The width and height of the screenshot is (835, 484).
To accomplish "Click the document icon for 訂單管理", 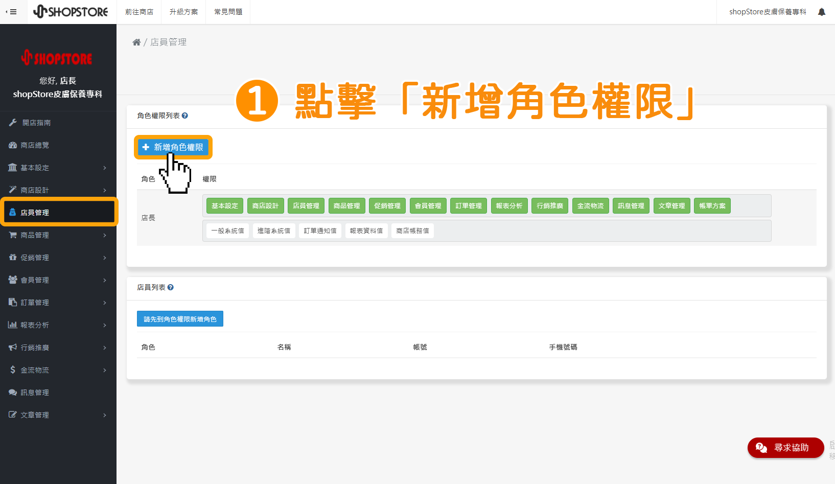I will (x=13, y=302).
